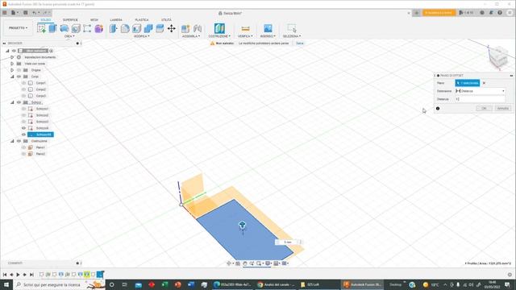Screen dimensions: 516x290
Task: Toggle visibility of Piano1
Action: (23, 147)
